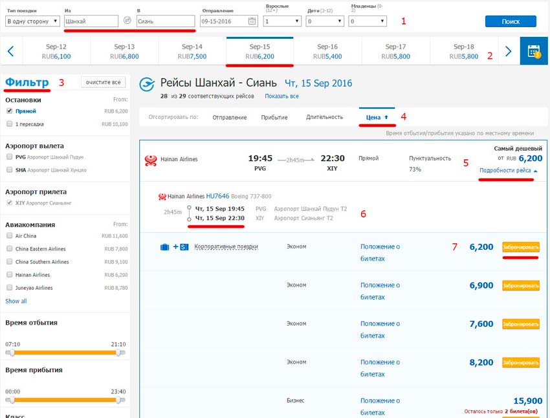550x418 pixels.
Task: Sort flights by Длительность tab
Action: coord(324,117)
